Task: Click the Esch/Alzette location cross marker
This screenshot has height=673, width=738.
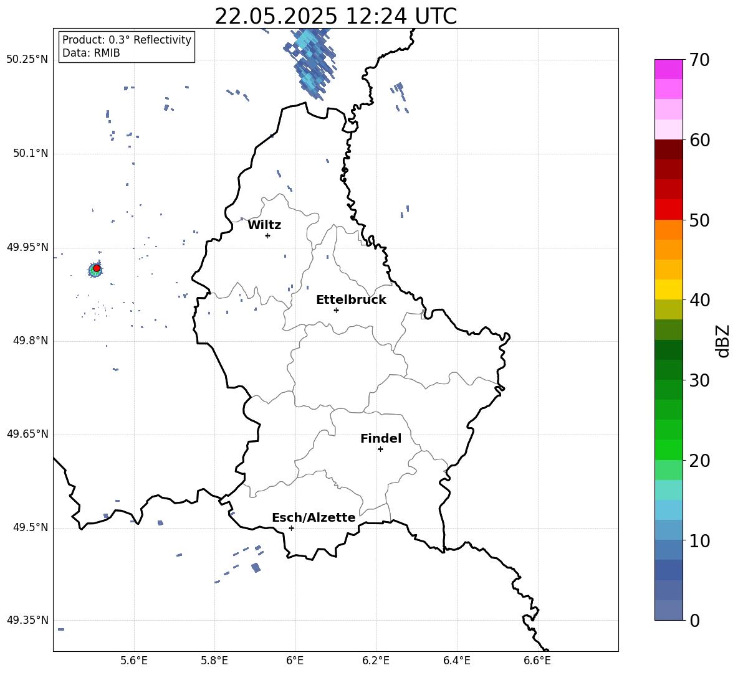Action: 291,528
